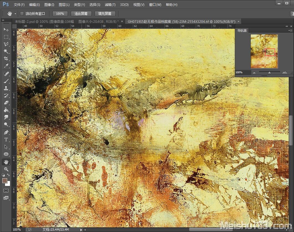294x232 pixels.
Task: Reset default foreground and background colors
Action: [x=3, y=175]
